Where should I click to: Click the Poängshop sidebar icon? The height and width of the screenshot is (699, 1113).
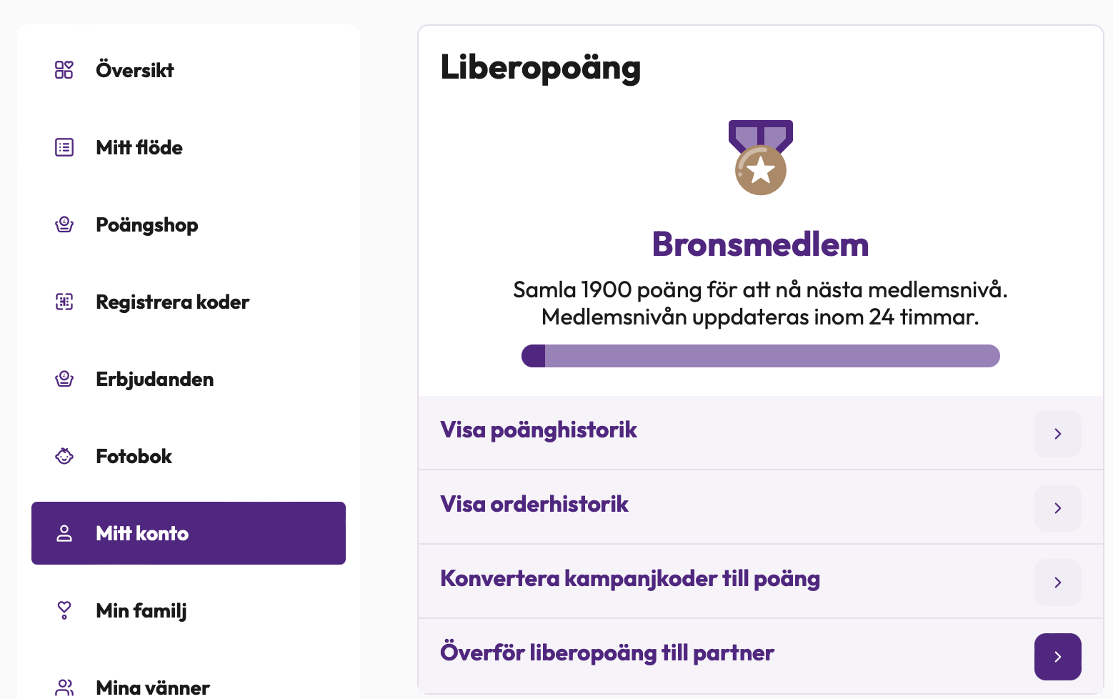click(64, 224)
